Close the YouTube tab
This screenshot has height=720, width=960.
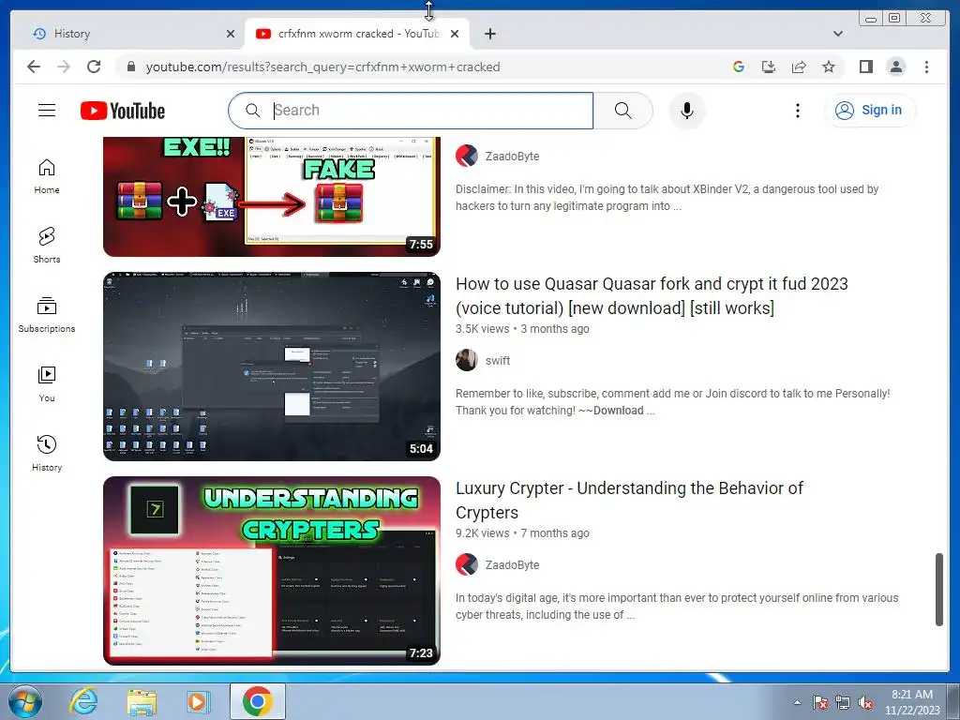[455, 34]
